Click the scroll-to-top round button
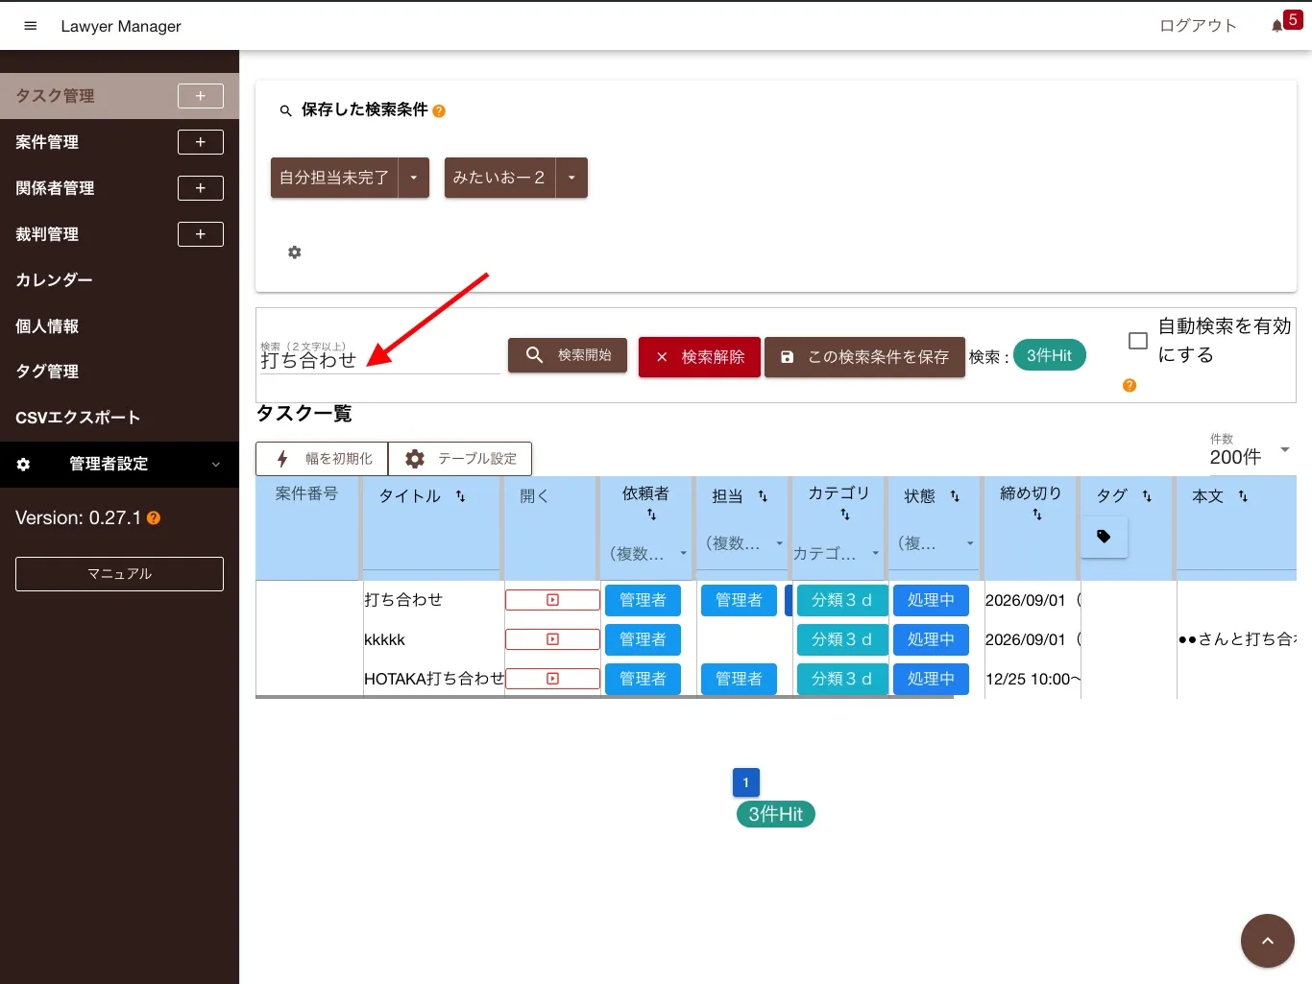 [1268, 941]
